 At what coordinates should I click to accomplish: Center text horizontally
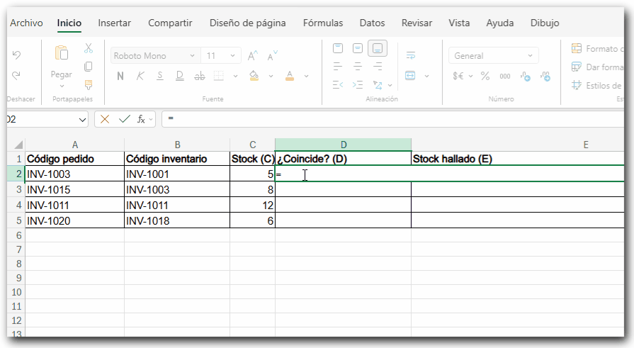(x=358, y=67)
